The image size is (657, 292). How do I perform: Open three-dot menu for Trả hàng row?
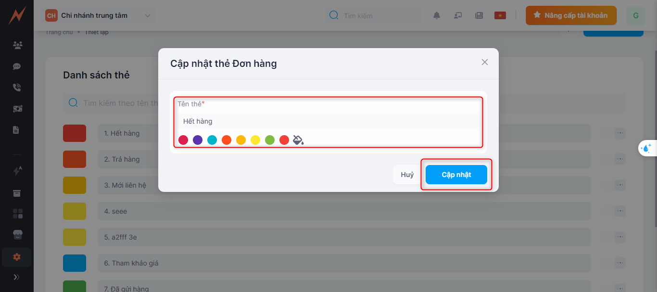620,159
